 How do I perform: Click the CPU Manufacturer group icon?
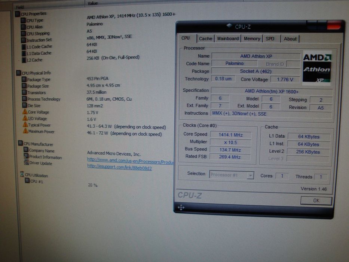[21, 143]
